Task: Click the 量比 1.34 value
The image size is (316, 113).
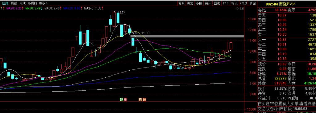Action: (x=312, y=79)
